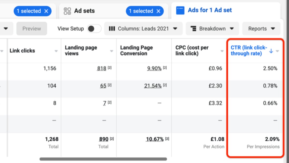Expand the Breakdown dropdown
Image resolution: width=289 pixels, height=163 pixels.
pyautogui.click(x=213, y=29)
